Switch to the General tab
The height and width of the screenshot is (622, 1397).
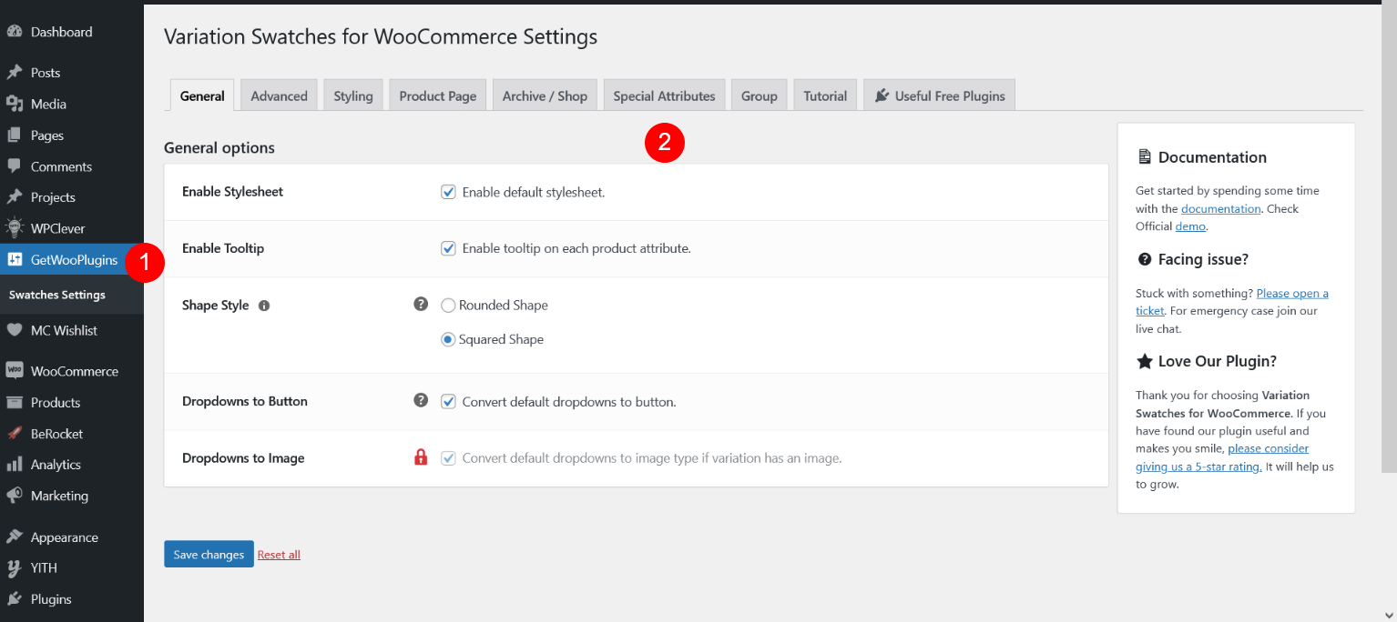202,95
